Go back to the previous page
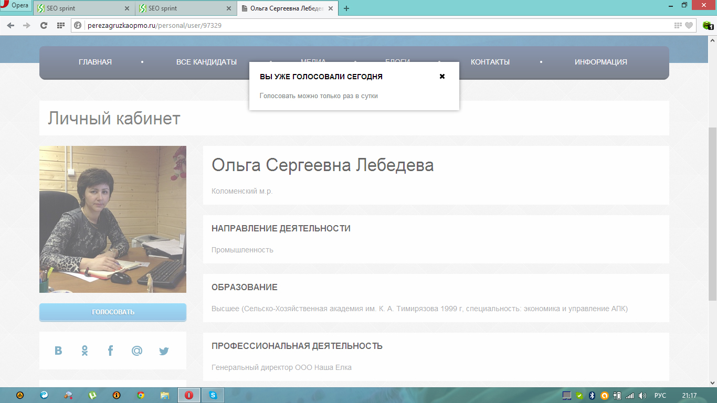 click(10, 25)
